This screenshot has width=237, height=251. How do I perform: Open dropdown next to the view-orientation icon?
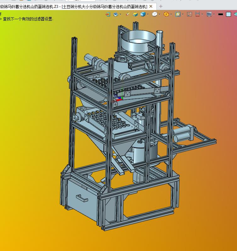pos(120,14)
